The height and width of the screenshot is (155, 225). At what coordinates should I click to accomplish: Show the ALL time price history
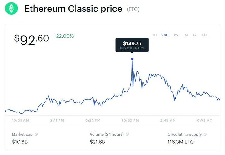(205, 35)
